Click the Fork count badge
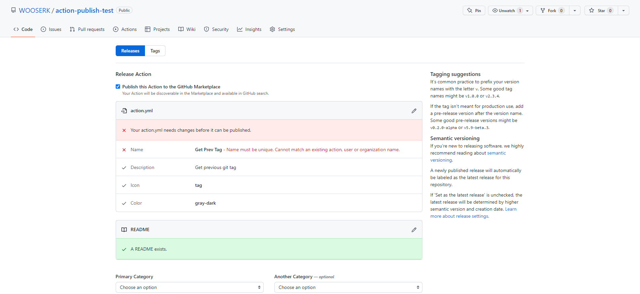 tap(561, 10)
